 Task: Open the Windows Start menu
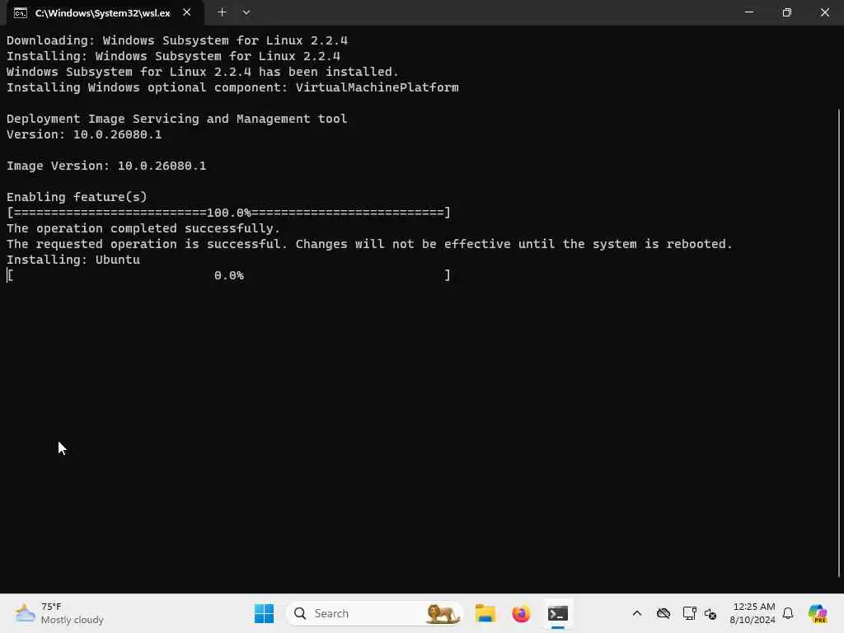264,613
